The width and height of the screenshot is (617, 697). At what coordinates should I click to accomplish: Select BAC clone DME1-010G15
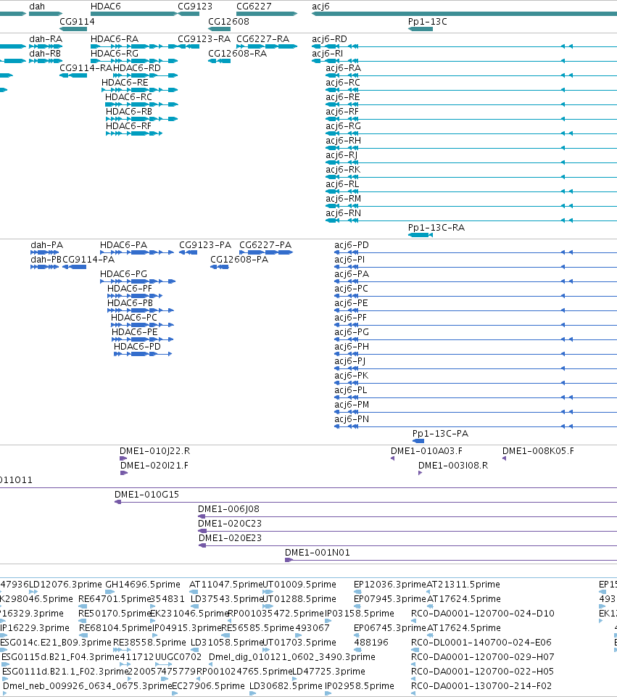pyautogui.click(x=146, y=495)
